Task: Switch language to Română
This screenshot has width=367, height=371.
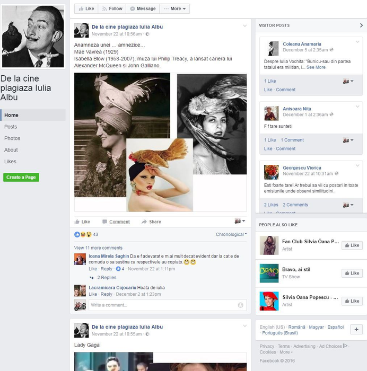Action: pos(296,327)
